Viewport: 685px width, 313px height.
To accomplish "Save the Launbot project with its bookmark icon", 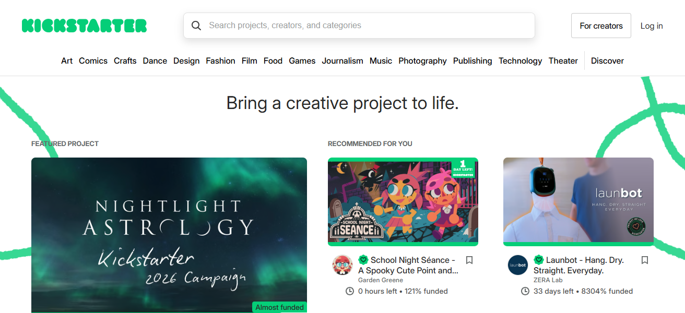I will 644,260.
